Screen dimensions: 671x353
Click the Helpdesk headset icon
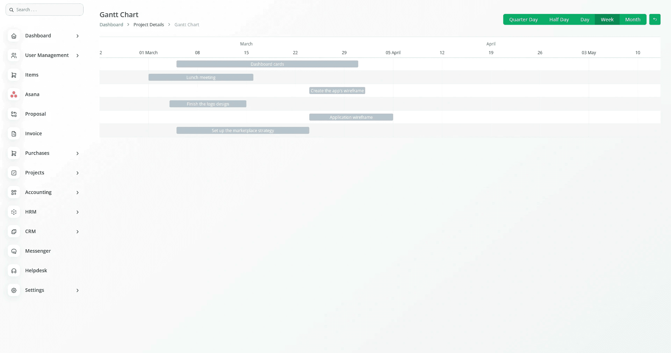[14, 271]
